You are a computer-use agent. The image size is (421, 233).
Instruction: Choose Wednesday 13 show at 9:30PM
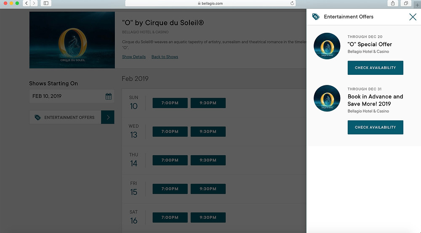[208, 132]
